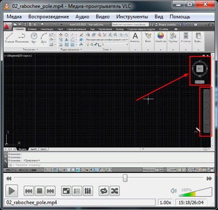Toggle fullscreen video mode icon
This screenshot has height=210, width=218.
66,191
